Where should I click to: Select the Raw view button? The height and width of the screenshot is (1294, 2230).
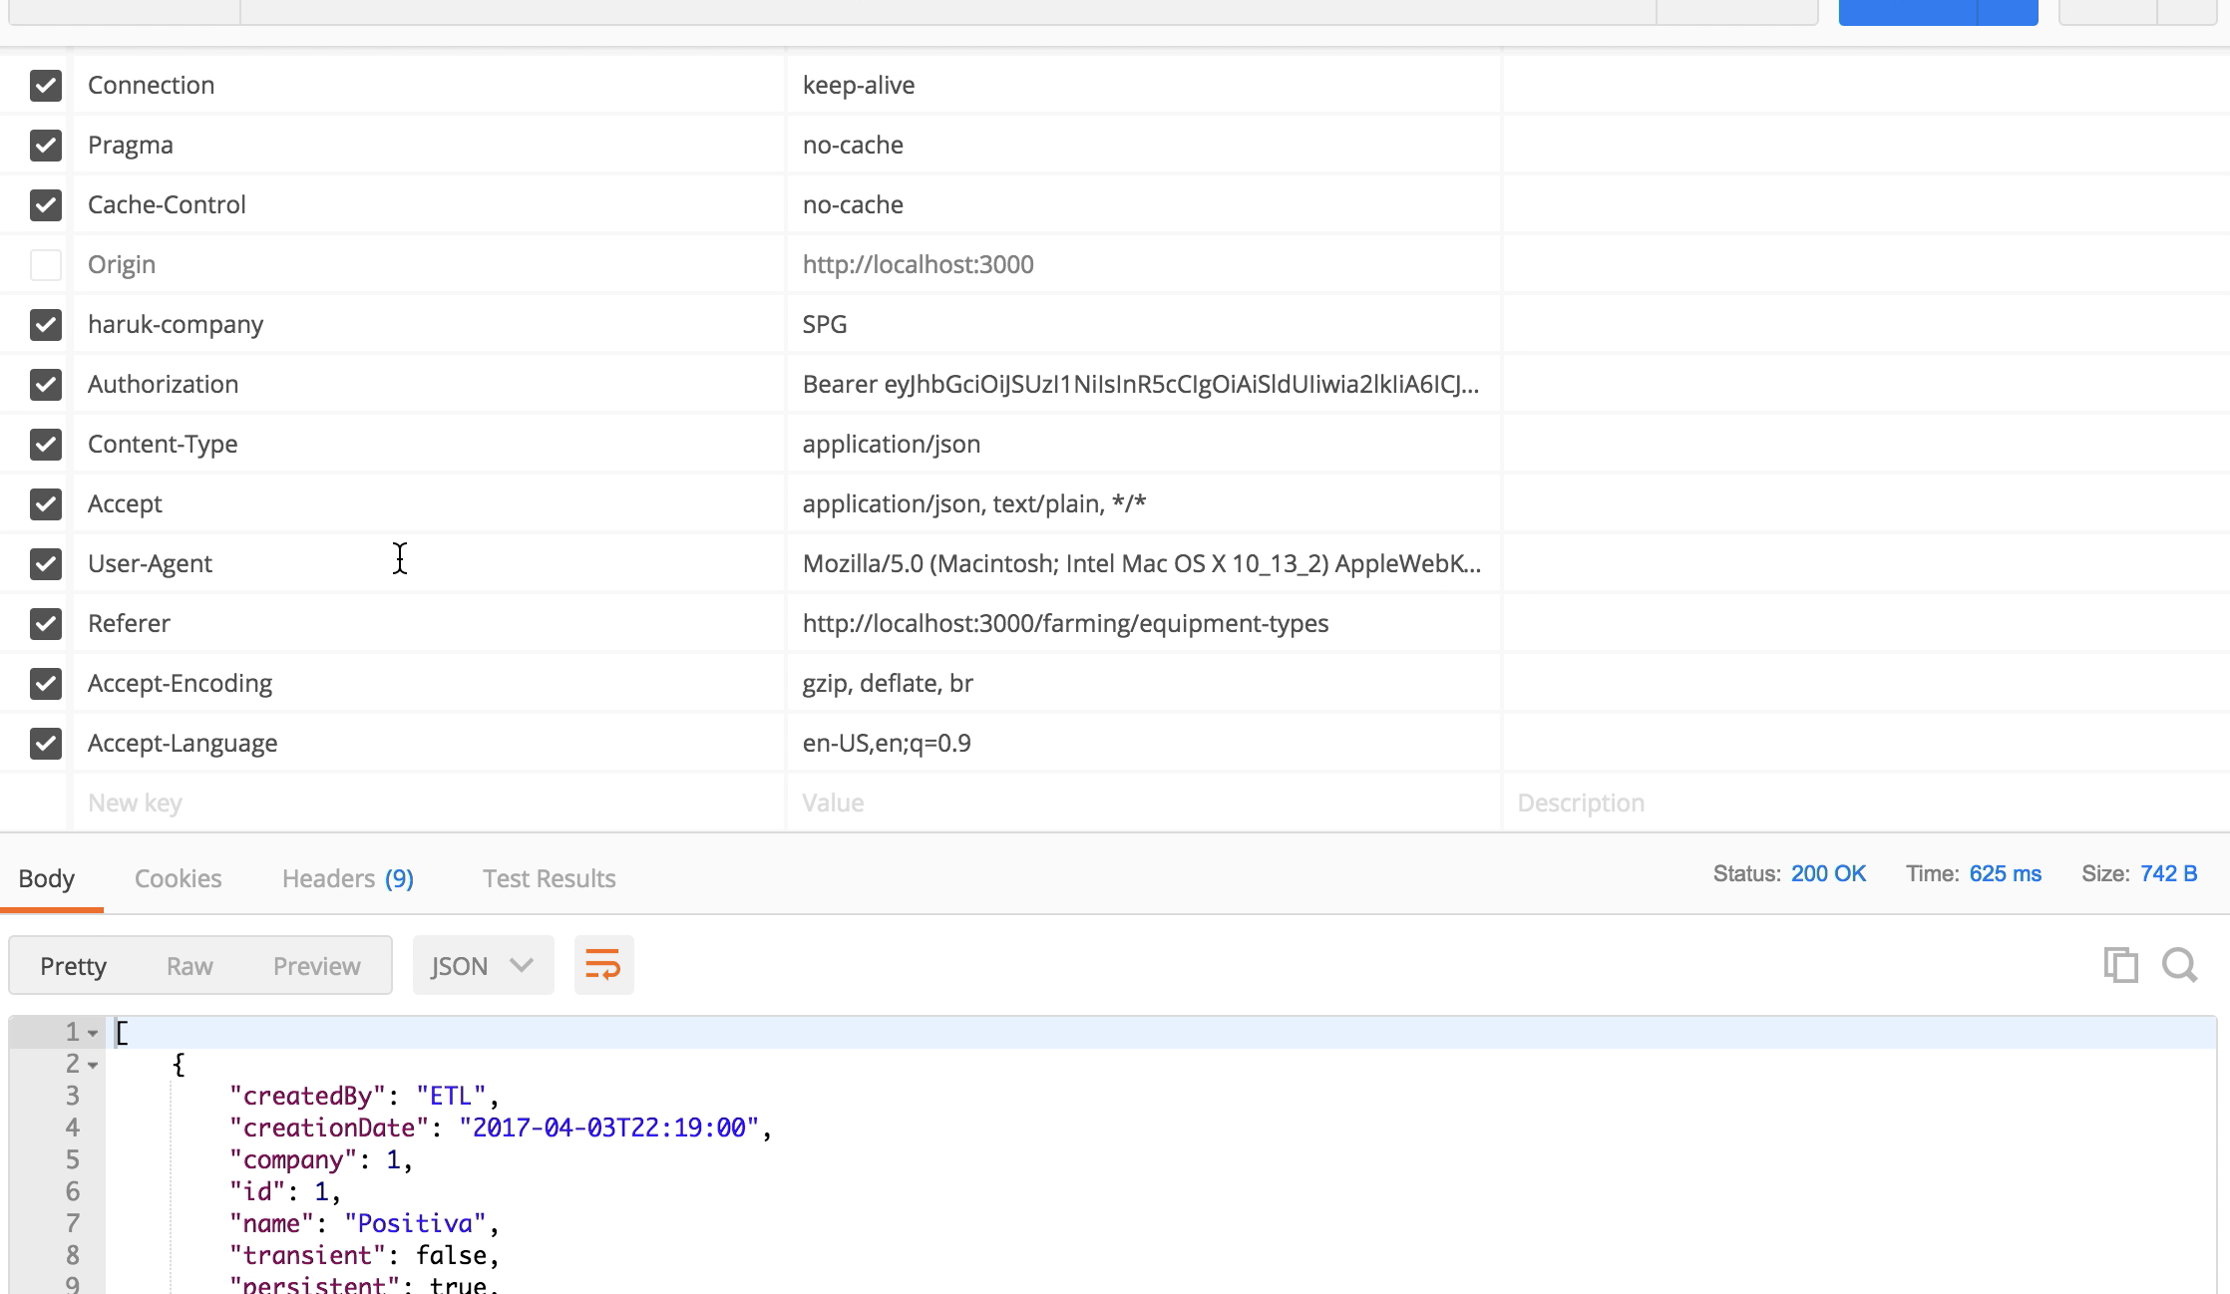coord(189,966)
